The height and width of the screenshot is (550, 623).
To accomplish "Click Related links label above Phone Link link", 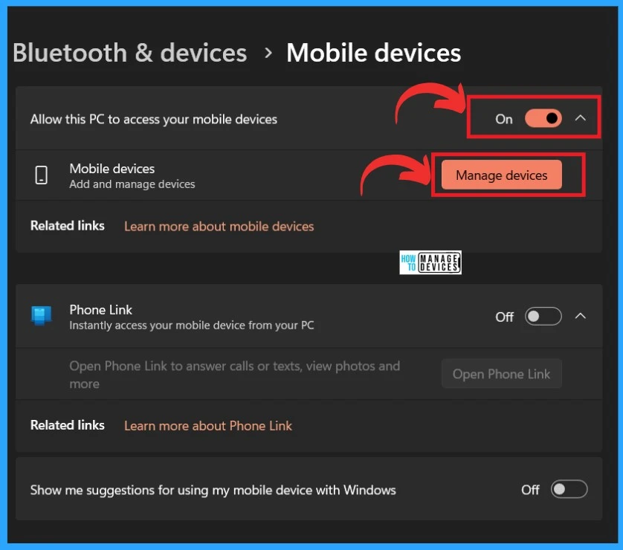I will [x=68, y=425].
